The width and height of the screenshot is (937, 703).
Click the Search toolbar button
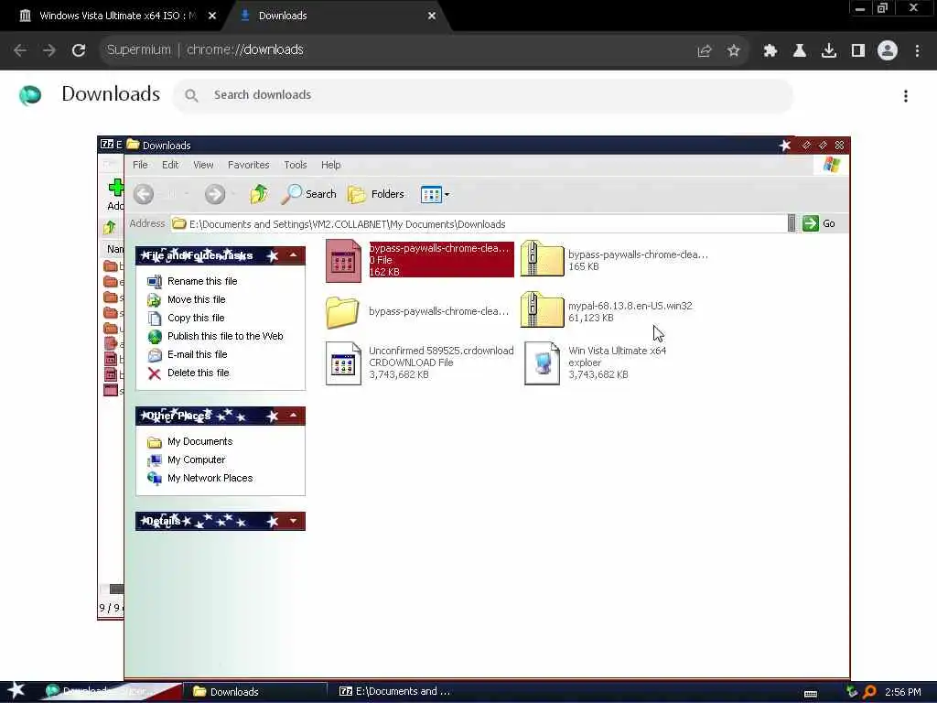pos(309,194)
